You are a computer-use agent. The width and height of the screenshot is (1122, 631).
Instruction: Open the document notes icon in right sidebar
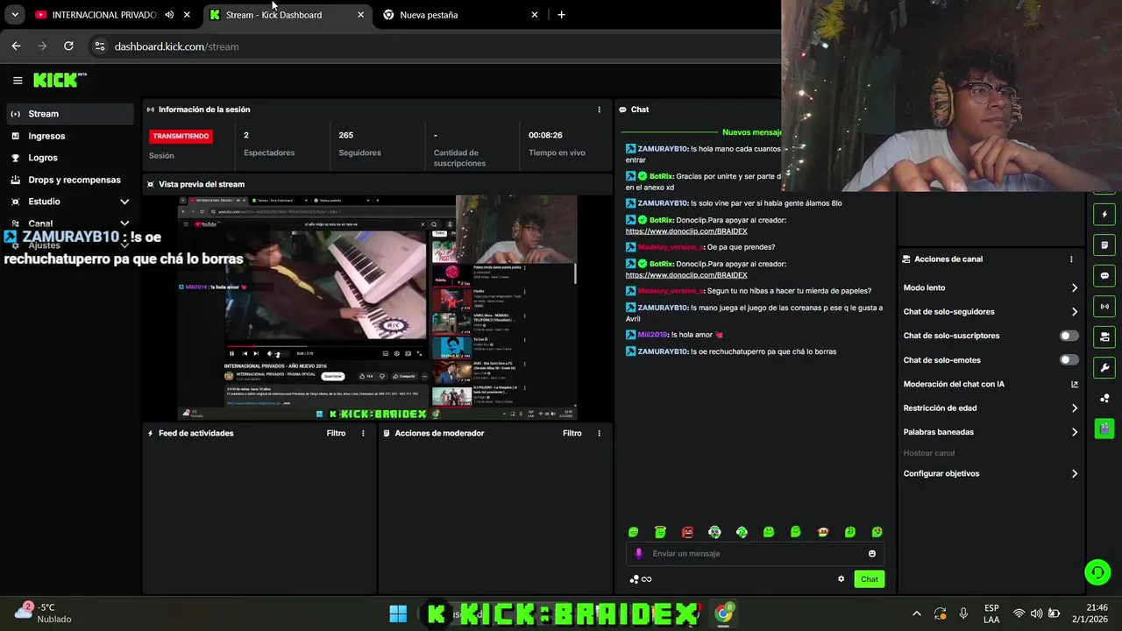(x=1104, y=245)
